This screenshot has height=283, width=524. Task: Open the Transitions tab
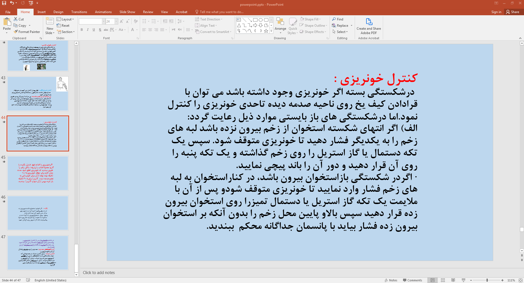tap(79, 12)
